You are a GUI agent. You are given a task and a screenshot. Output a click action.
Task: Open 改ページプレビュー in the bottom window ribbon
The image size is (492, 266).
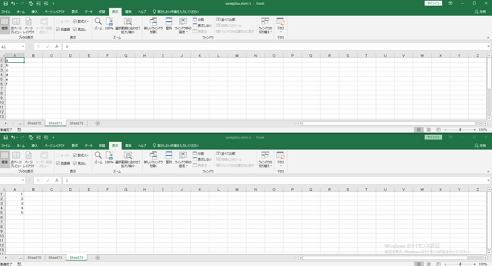pyautogui.click(x=16, y=159)
